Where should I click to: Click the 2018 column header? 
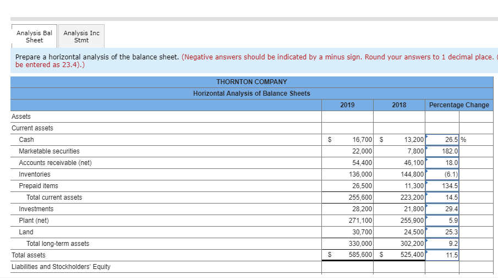pos(400,105)
